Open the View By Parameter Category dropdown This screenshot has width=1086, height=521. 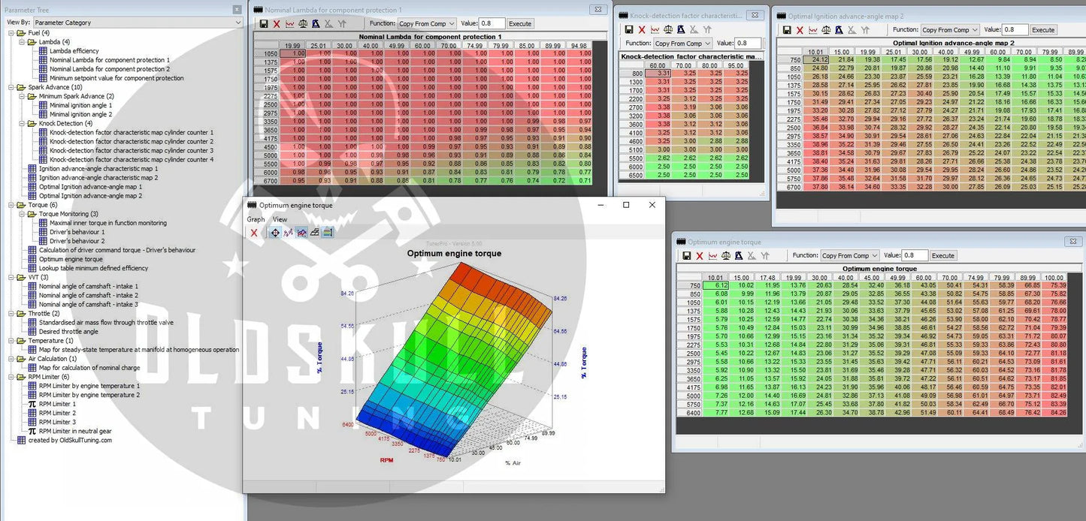click(x=138, y=23)
